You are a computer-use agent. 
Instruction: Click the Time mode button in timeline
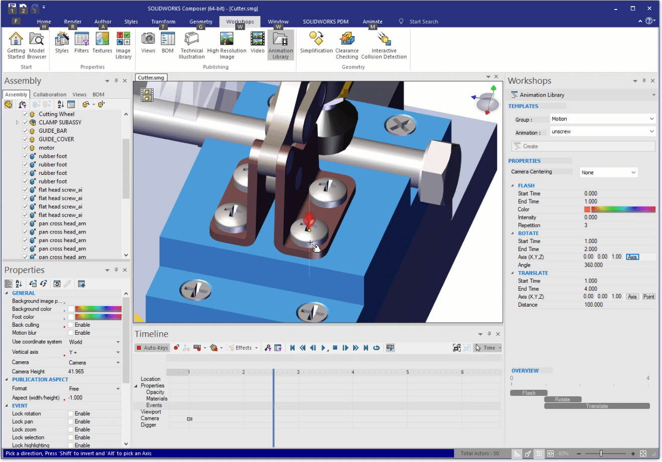[x=487, y=348]
